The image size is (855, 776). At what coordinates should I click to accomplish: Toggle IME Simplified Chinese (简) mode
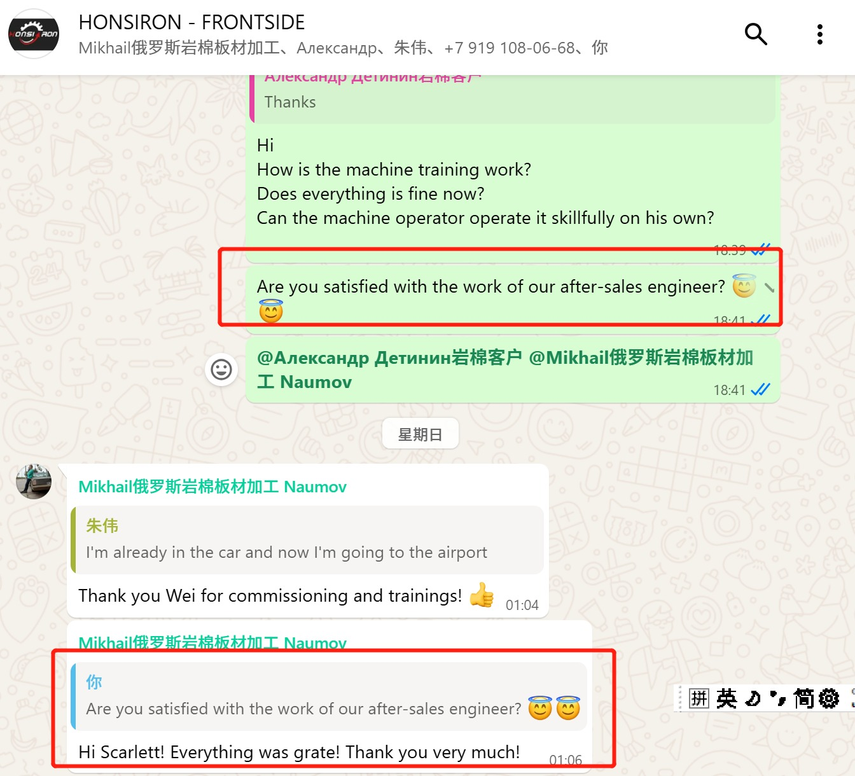pyautogui.click(x=803, y=698)
